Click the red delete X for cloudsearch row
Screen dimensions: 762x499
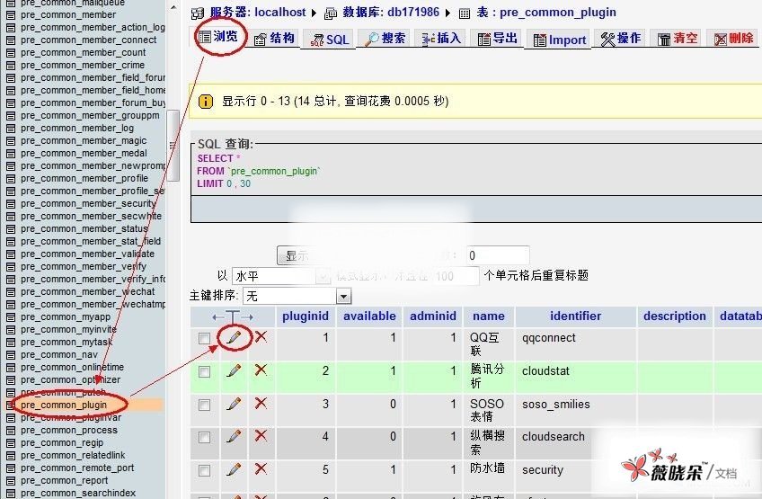[261, 436]
